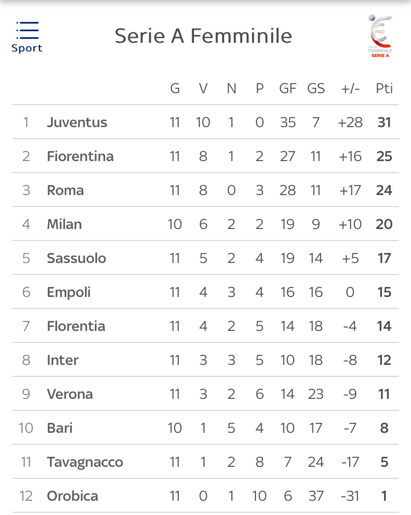The height and width of the screenshot is (515, 411).
Task: Click the Pti column header
Action: [x=384, y=88]
